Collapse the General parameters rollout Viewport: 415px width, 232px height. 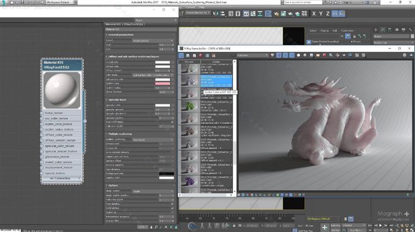coord(121,35)
